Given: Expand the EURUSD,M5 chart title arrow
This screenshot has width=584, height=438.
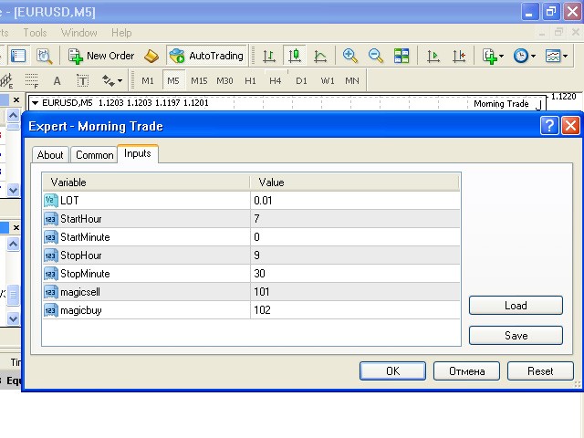Looking at the screenshot, I should point(35,103).
